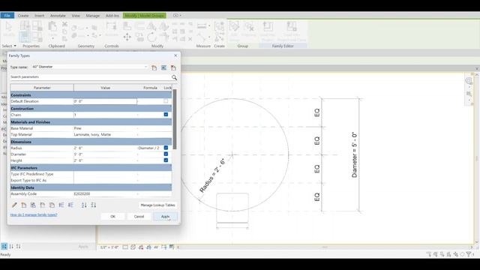Toggle Lock checkbox for Radius
480x270 pixels.
(166, 148)
